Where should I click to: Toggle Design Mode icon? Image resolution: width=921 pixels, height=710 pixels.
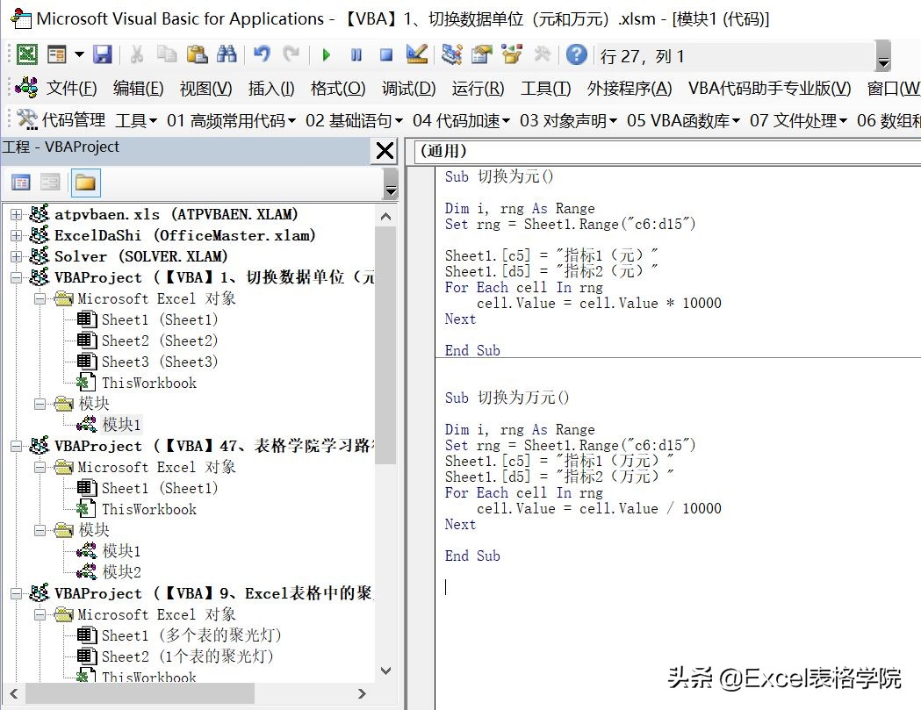(x=416, y=54)
